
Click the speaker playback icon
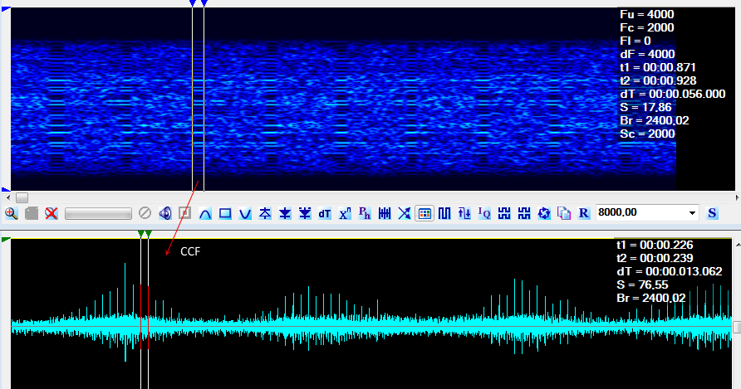click(165, 213)
